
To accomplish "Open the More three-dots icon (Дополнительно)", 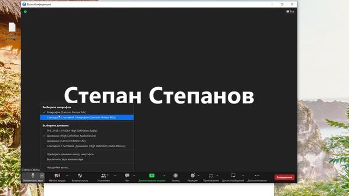I will coord(257,175).
